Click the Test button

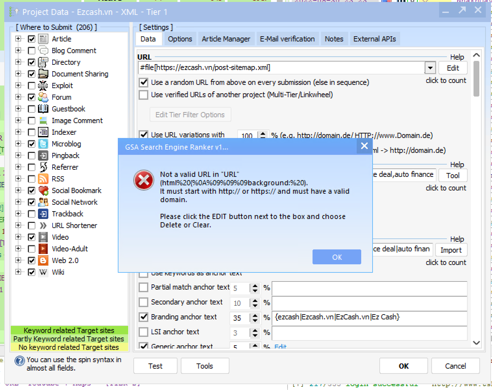tap(155, 366)
